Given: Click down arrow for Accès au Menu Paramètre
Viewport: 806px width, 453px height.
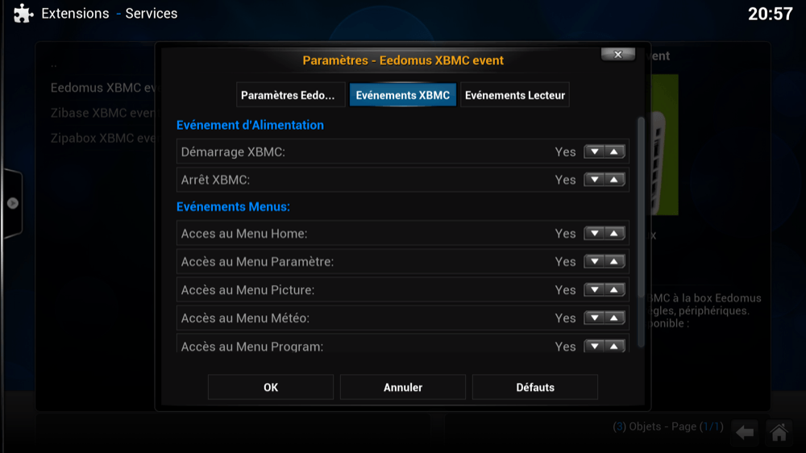Looking at the screenshot, I should coord(594,261).
